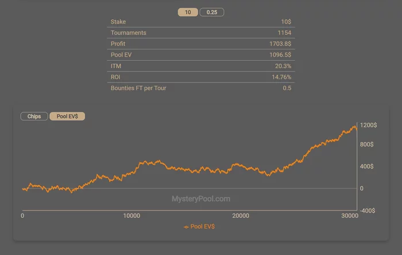Click the Pool EV$ legend label
The height and width of the screenshot is (255, 402).
tap(203, 226)
